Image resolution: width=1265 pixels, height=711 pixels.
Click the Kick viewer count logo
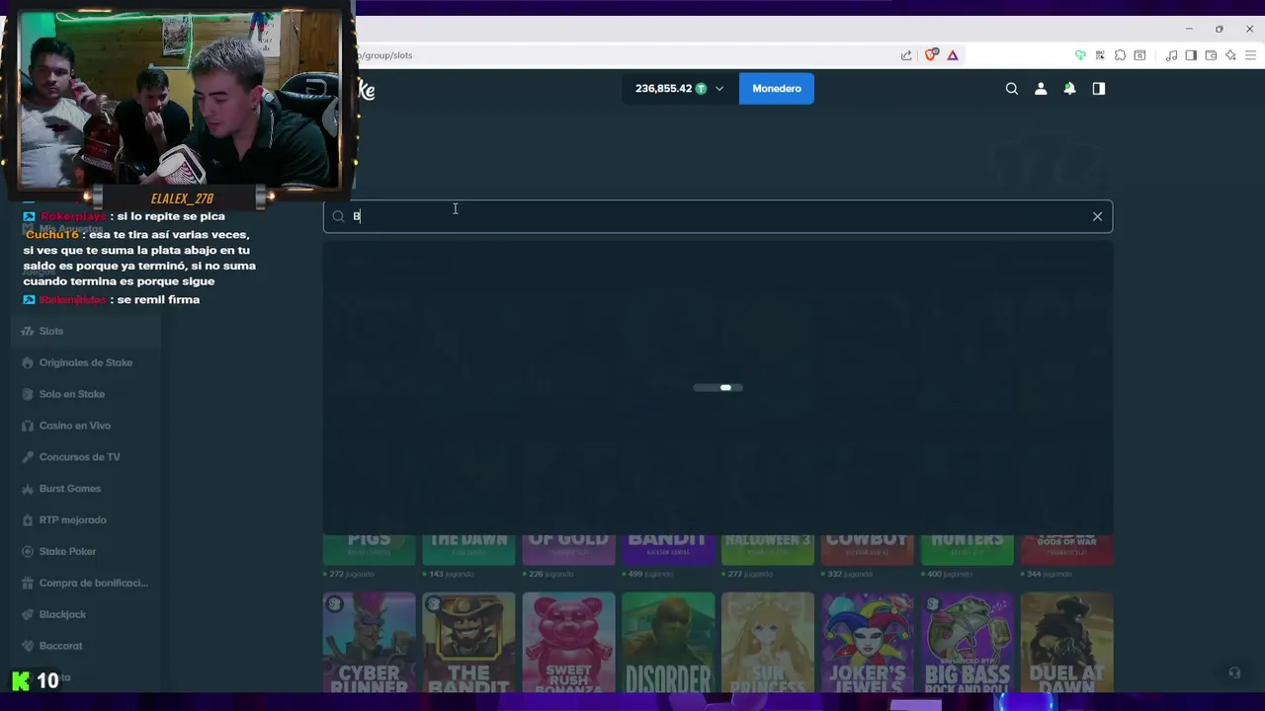point(21,680)
